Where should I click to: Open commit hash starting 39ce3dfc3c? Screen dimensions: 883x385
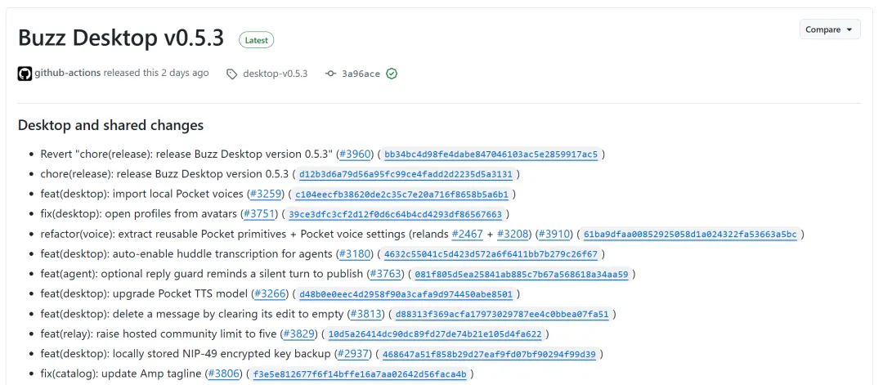pyautogui.click(x=396, y=214)
